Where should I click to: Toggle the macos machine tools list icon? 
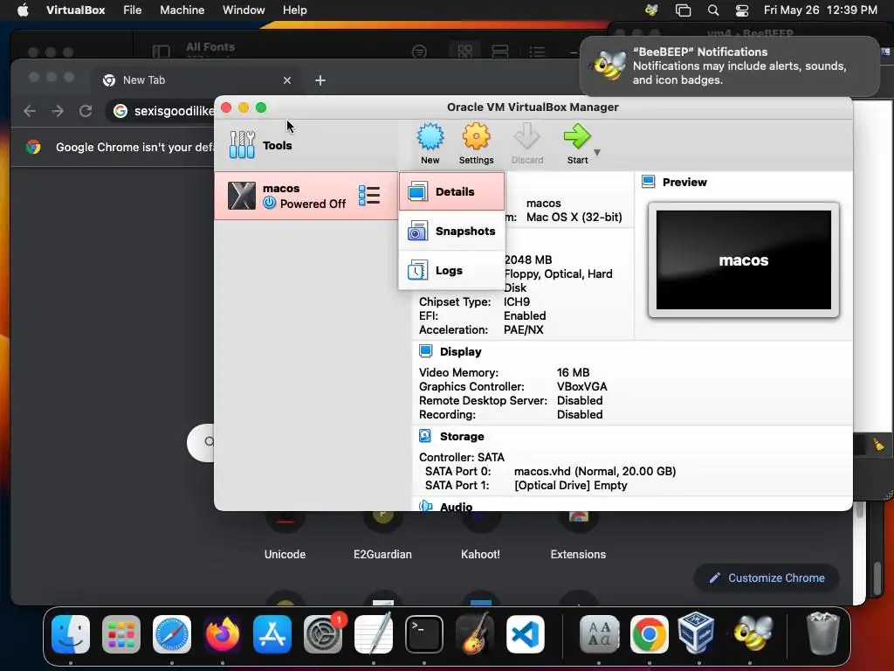click(369, 196)
